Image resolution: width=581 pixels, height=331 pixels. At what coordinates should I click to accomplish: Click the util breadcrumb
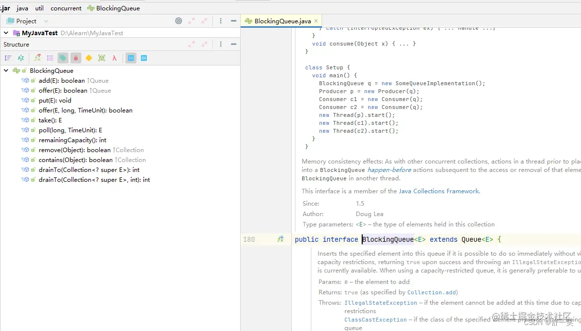click(x=39, y=8)
